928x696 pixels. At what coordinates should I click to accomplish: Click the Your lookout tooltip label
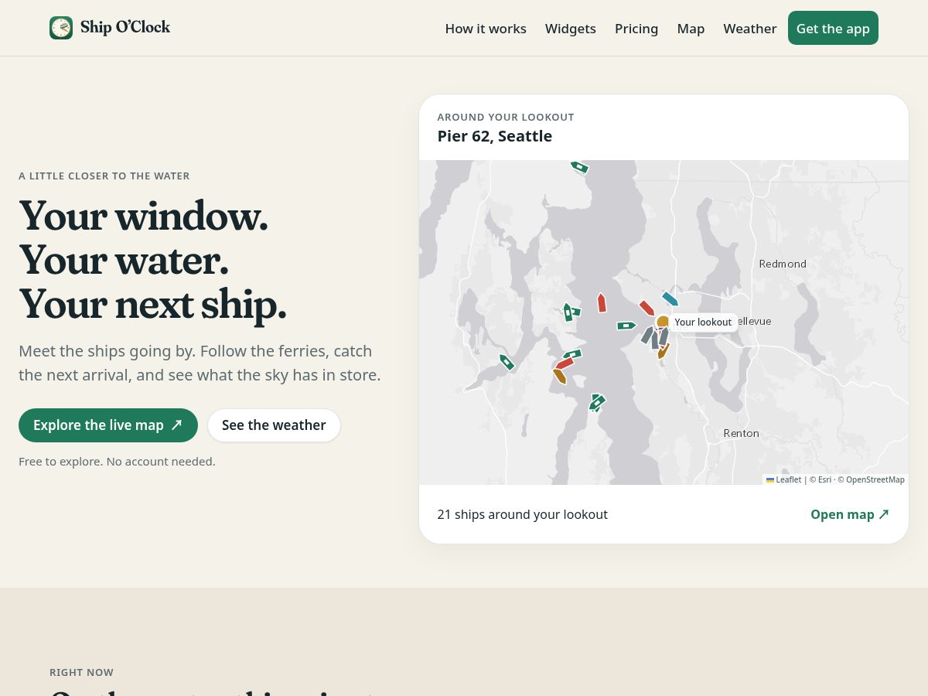coord(703,322)
